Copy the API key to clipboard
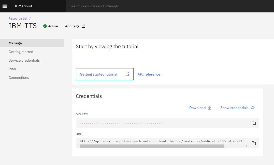 pos(254,123)
